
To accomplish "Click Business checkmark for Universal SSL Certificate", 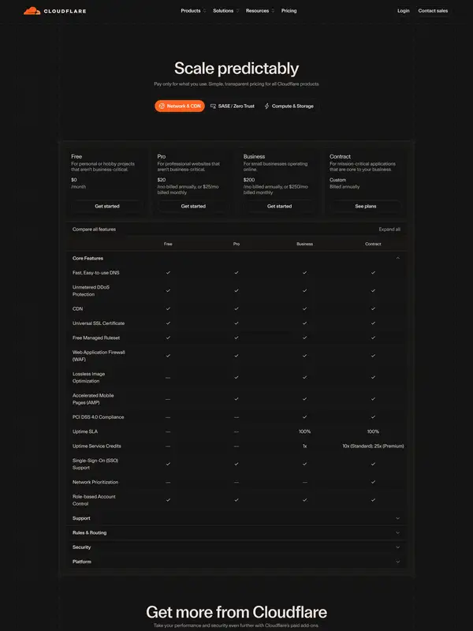I will coord(305,323).
